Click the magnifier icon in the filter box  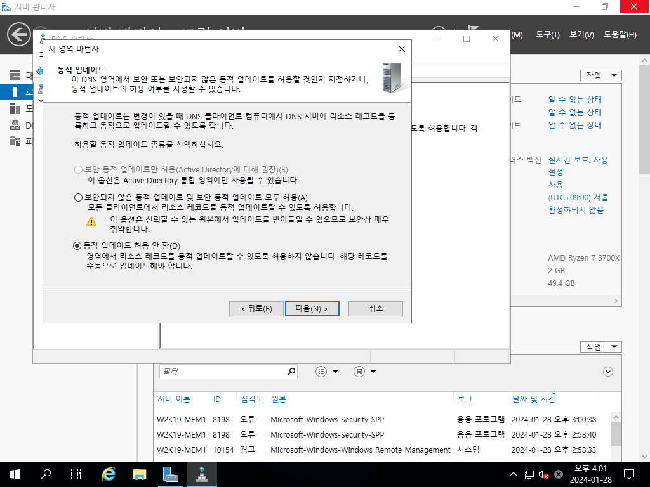[291, 372]
